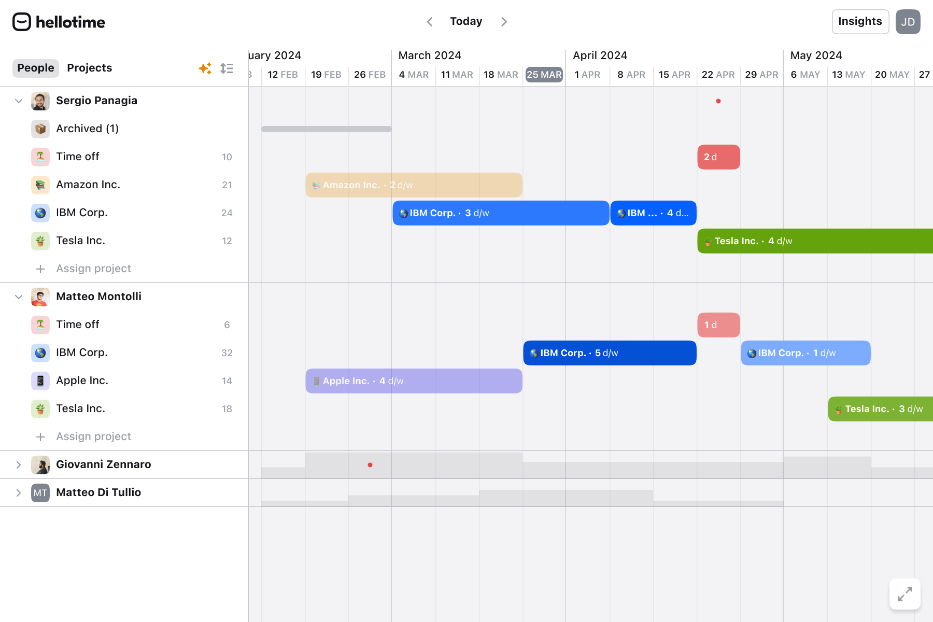
Task: Click Sergio's Time off palm icon
Action: click(40, 157)
